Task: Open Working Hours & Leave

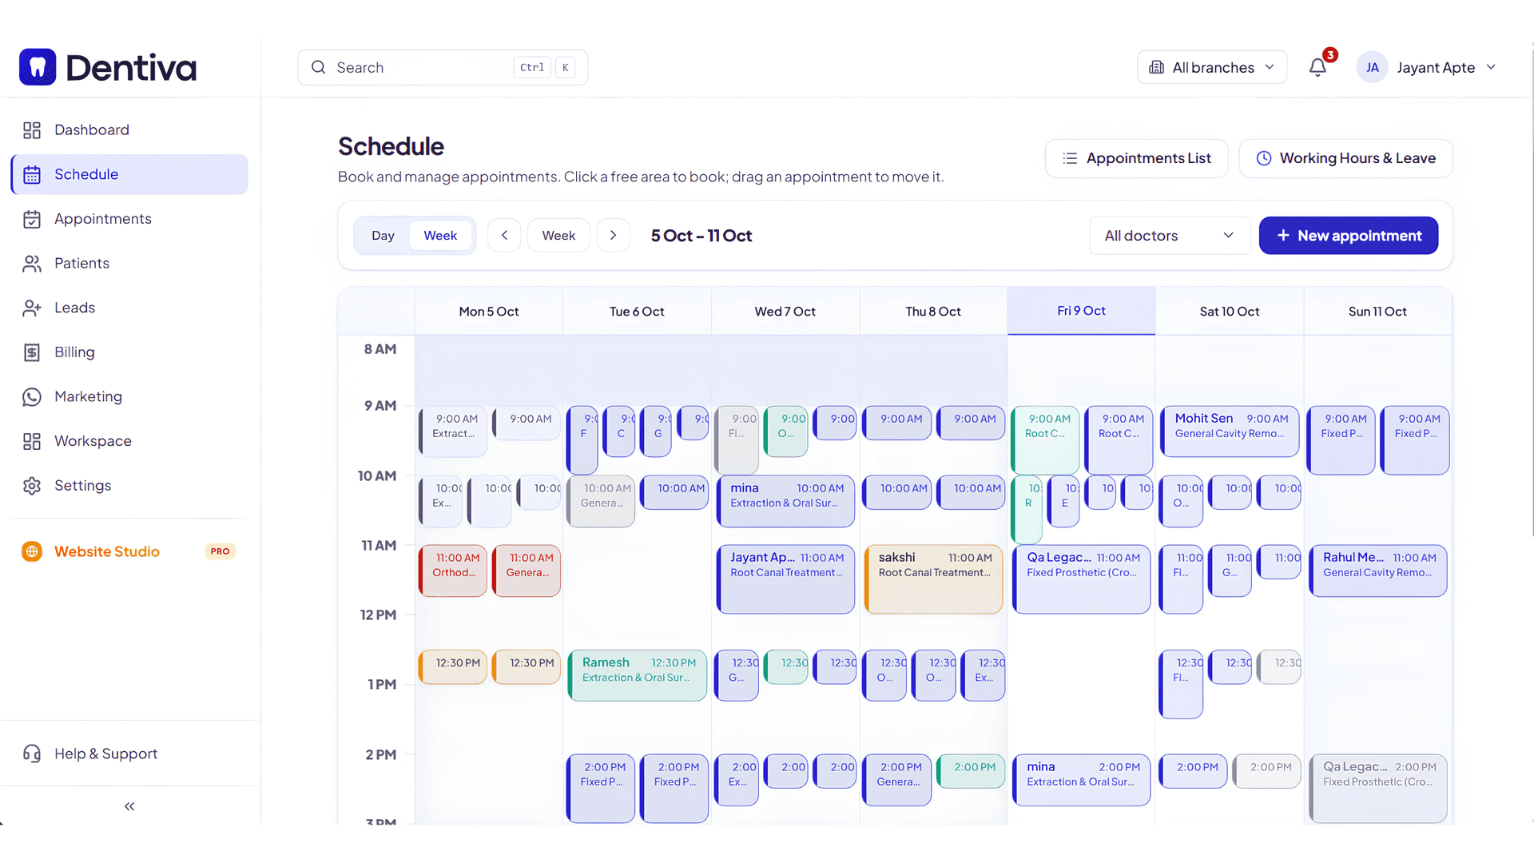Action: click(1345, 158)
